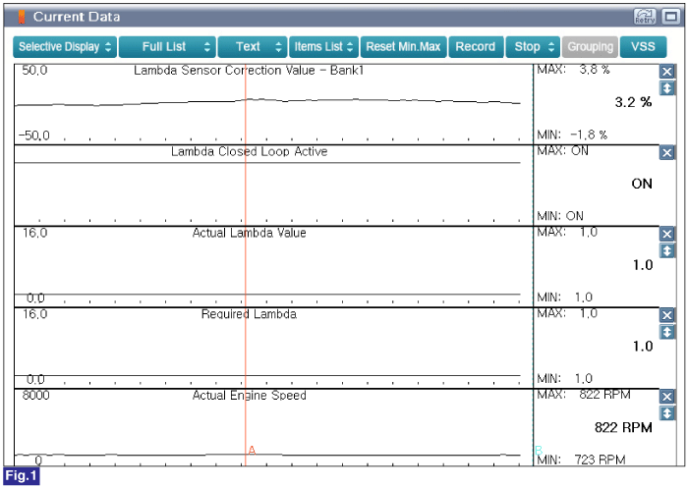This screenshot has width=688, height=488.
Task: Click the MAX: 822 RPM reading
Action: [x=584, y=395]
